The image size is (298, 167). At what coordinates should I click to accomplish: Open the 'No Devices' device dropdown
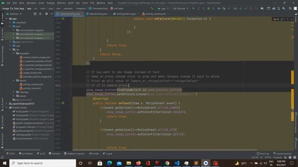point(181,8)
